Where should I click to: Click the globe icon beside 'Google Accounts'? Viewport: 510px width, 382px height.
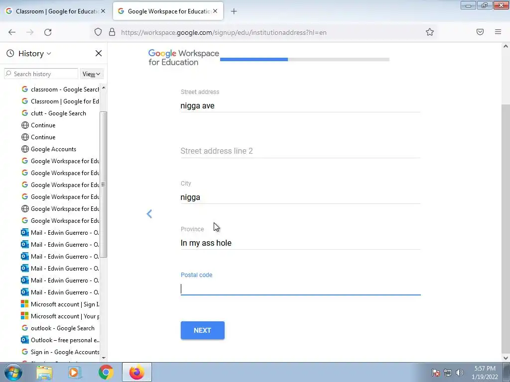pyautogui.click(x=25, y=149)
